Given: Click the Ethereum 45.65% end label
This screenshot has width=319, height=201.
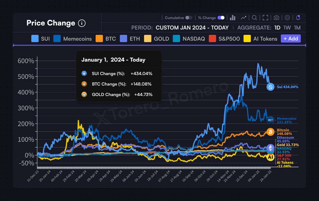Looking at the screenshot, I should tap(286, 139).
